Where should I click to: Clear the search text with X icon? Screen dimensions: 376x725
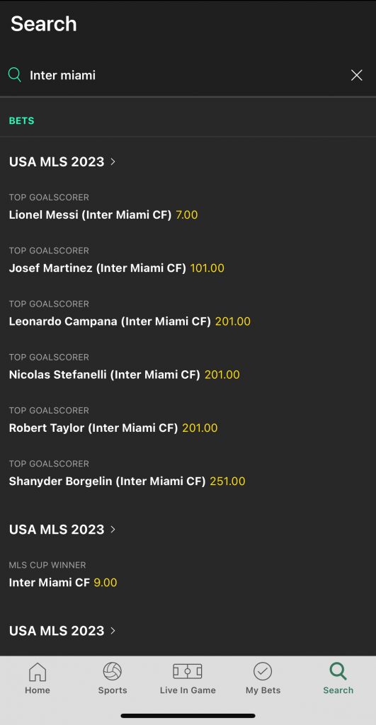point(357,75)
